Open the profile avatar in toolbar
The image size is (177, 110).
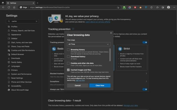pos(168,7)
